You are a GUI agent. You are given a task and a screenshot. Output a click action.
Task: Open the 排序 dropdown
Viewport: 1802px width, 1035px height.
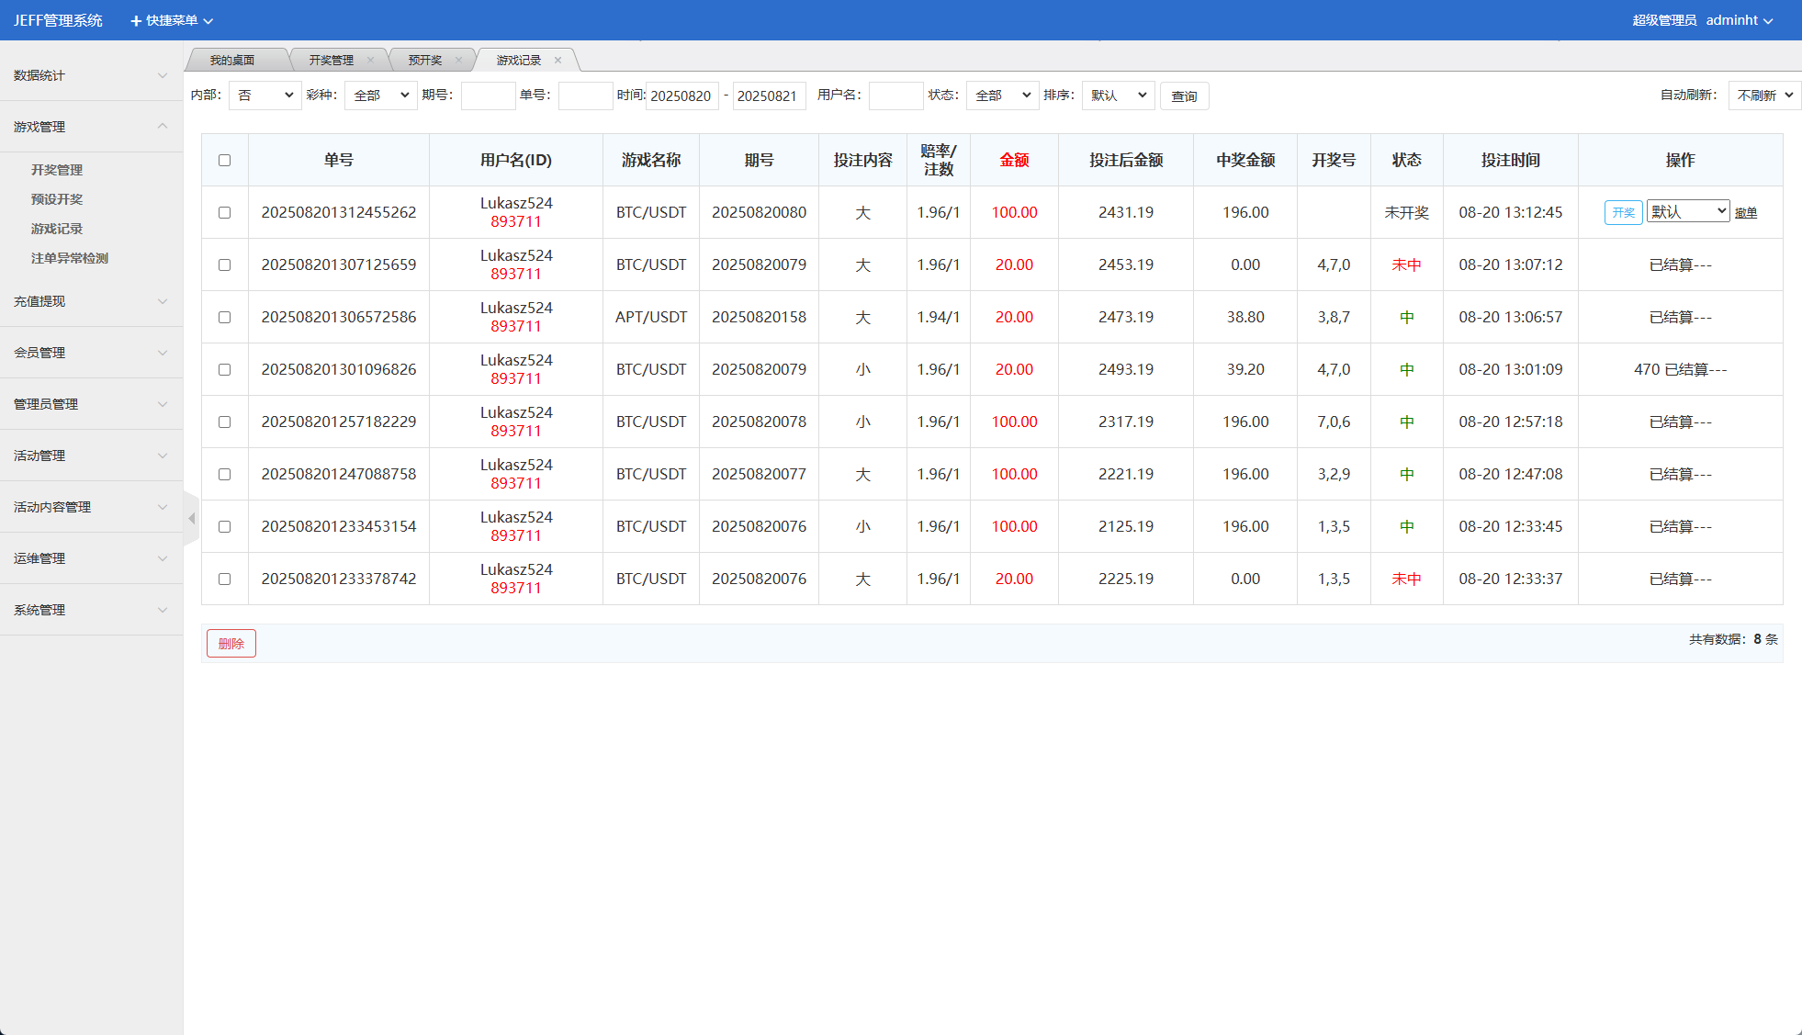1118,96
